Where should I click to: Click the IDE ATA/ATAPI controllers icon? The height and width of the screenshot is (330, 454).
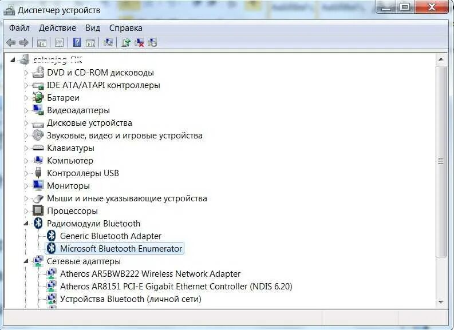point(38,85)
